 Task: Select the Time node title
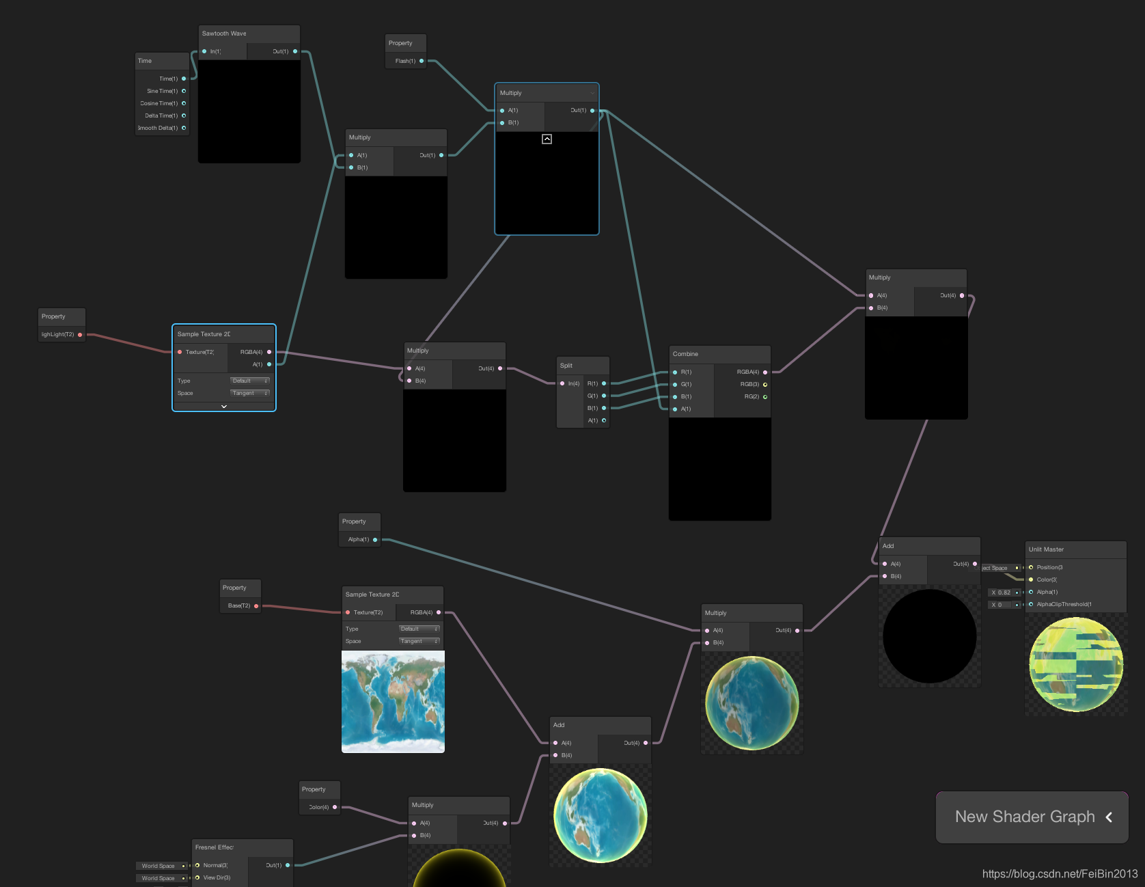coord(145,61)
